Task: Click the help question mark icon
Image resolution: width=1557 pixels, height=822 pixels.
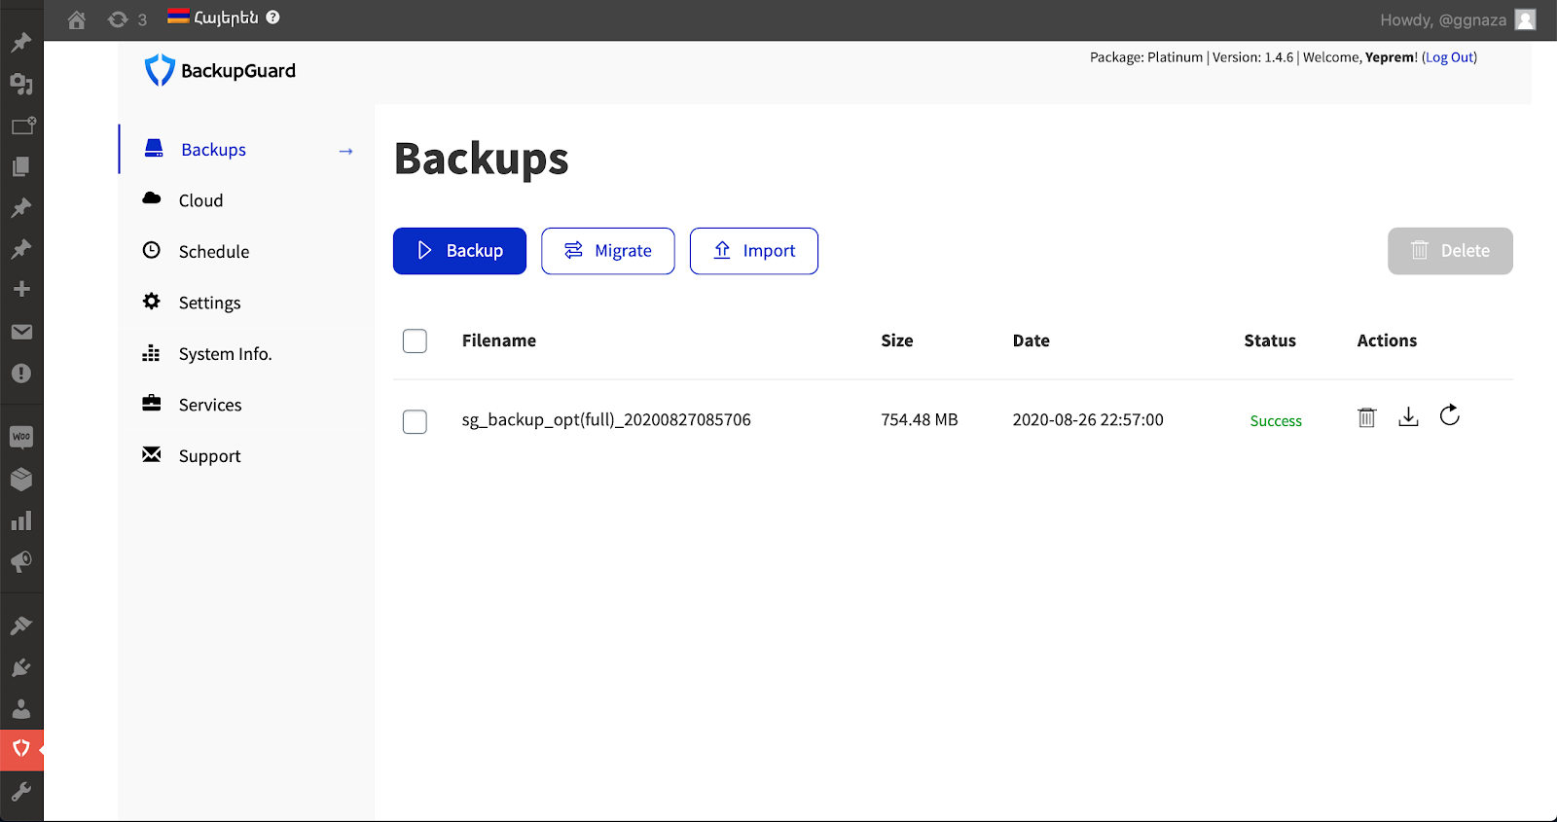Action: pos(273,18)
